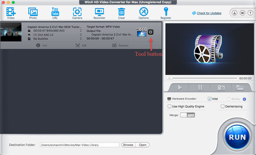Enable Use High Quality Engine
Viewport: 256px width, 155px height.
[x=169, y=106]
